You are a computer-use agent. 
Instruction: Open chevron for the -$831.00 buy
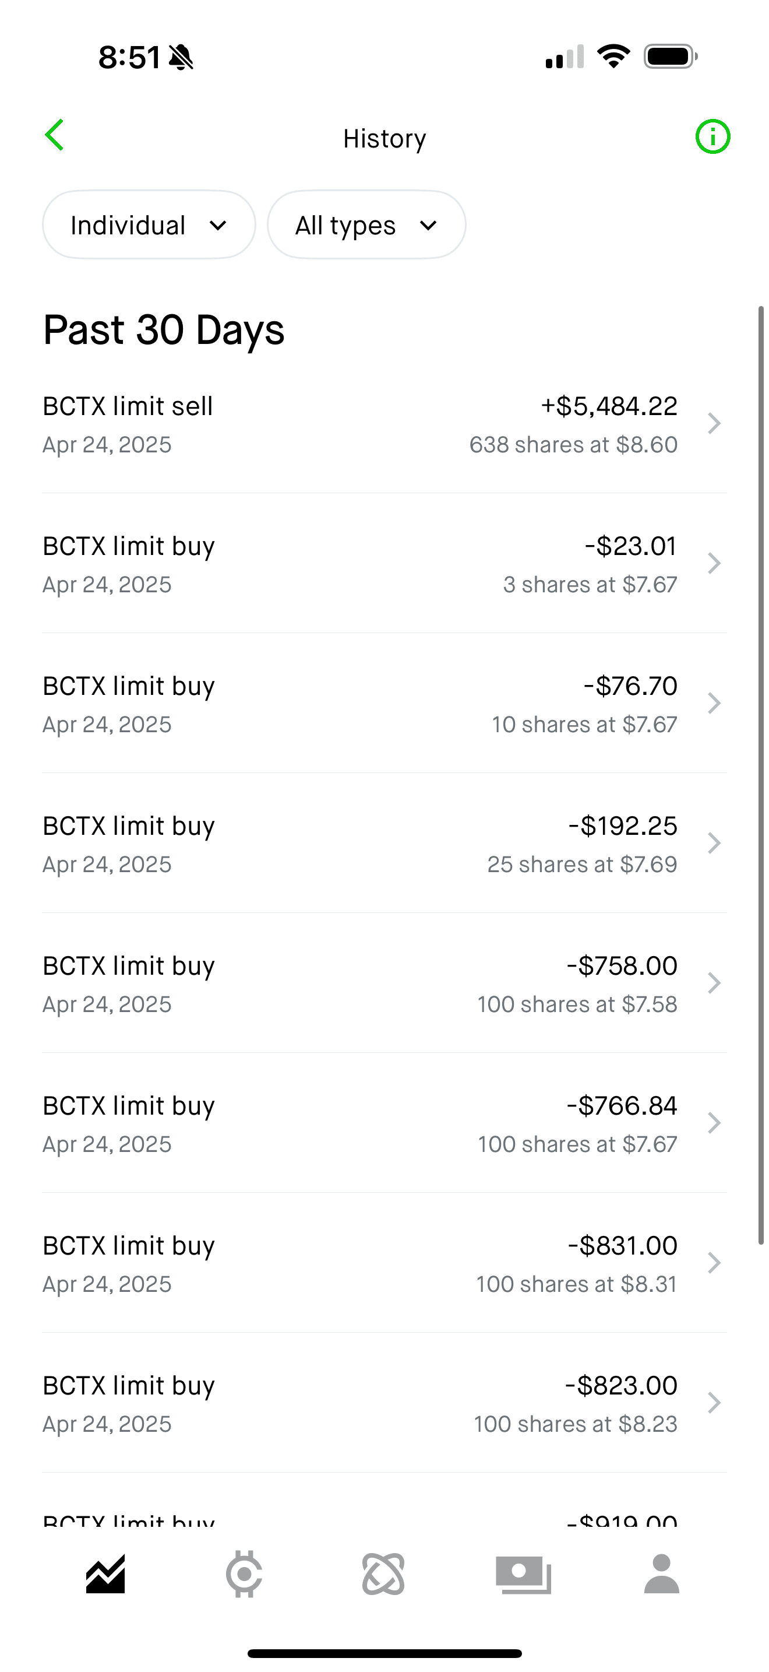(714, 1263)
